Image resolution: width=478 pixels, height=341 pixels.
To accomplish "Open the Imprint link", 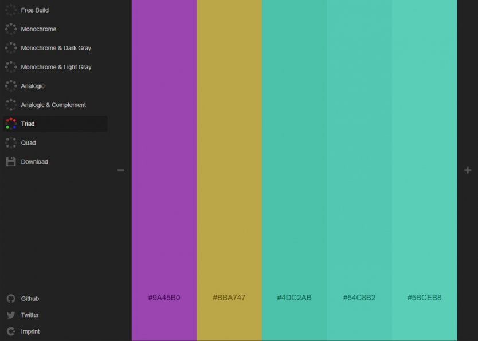I will 29,331.
